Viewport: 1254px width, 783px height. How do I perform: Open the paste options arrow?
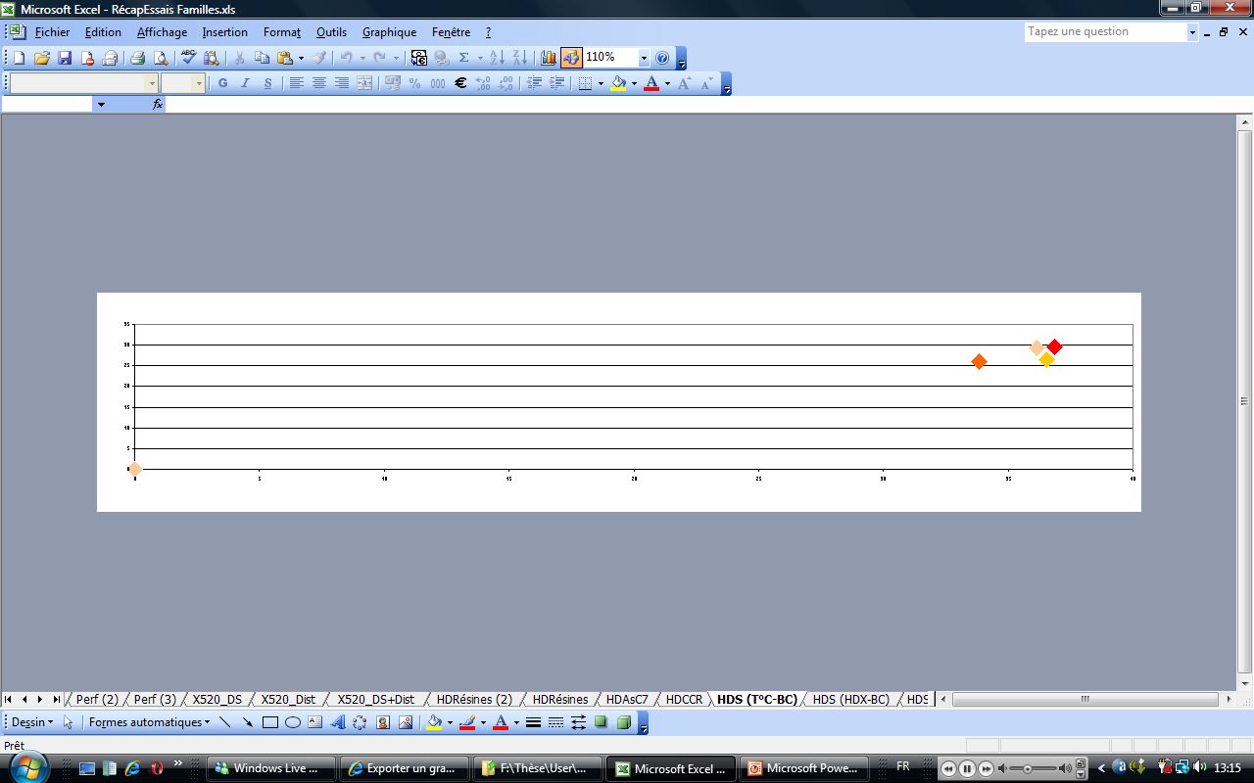(x=301, y=58)
